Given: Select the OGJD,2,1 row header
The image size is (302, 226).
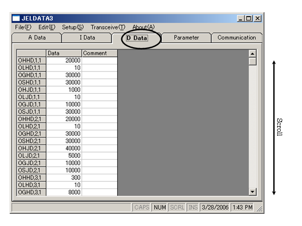Looking at the screenshot, I should tap(31, 163).
